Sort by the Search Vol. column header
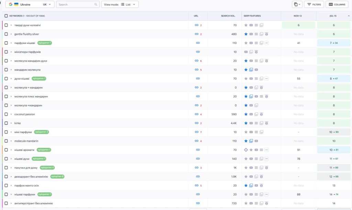 point(228,16)
